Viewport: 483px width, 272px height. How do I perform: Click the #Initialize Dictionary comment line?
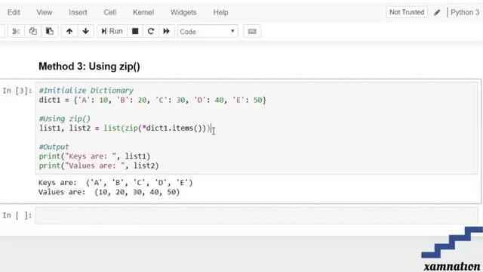coord(86,91)
